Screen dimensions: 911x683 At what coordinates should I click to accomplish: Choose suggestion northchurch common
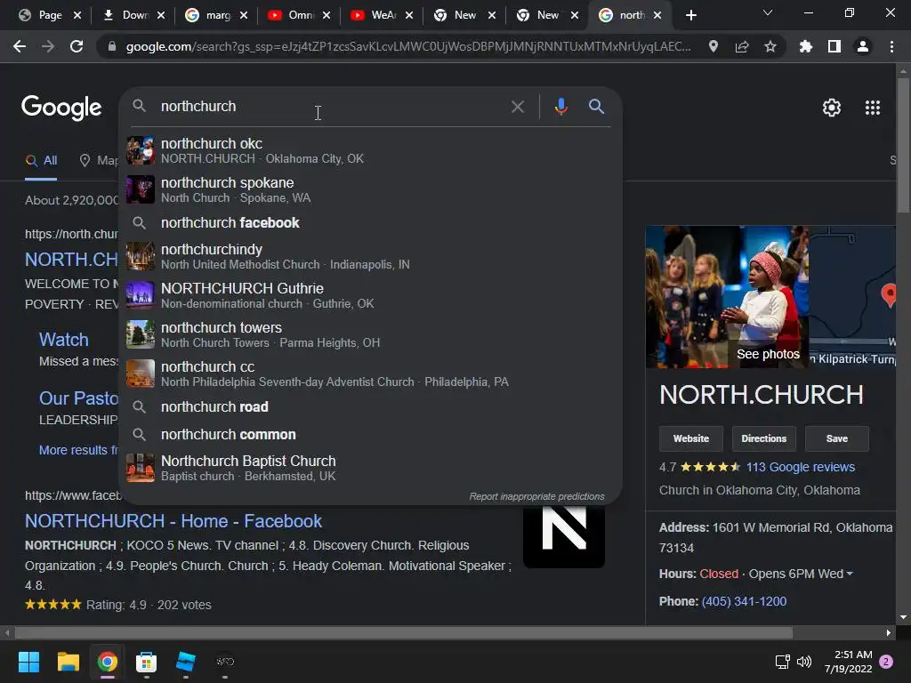tap(370, 434)
